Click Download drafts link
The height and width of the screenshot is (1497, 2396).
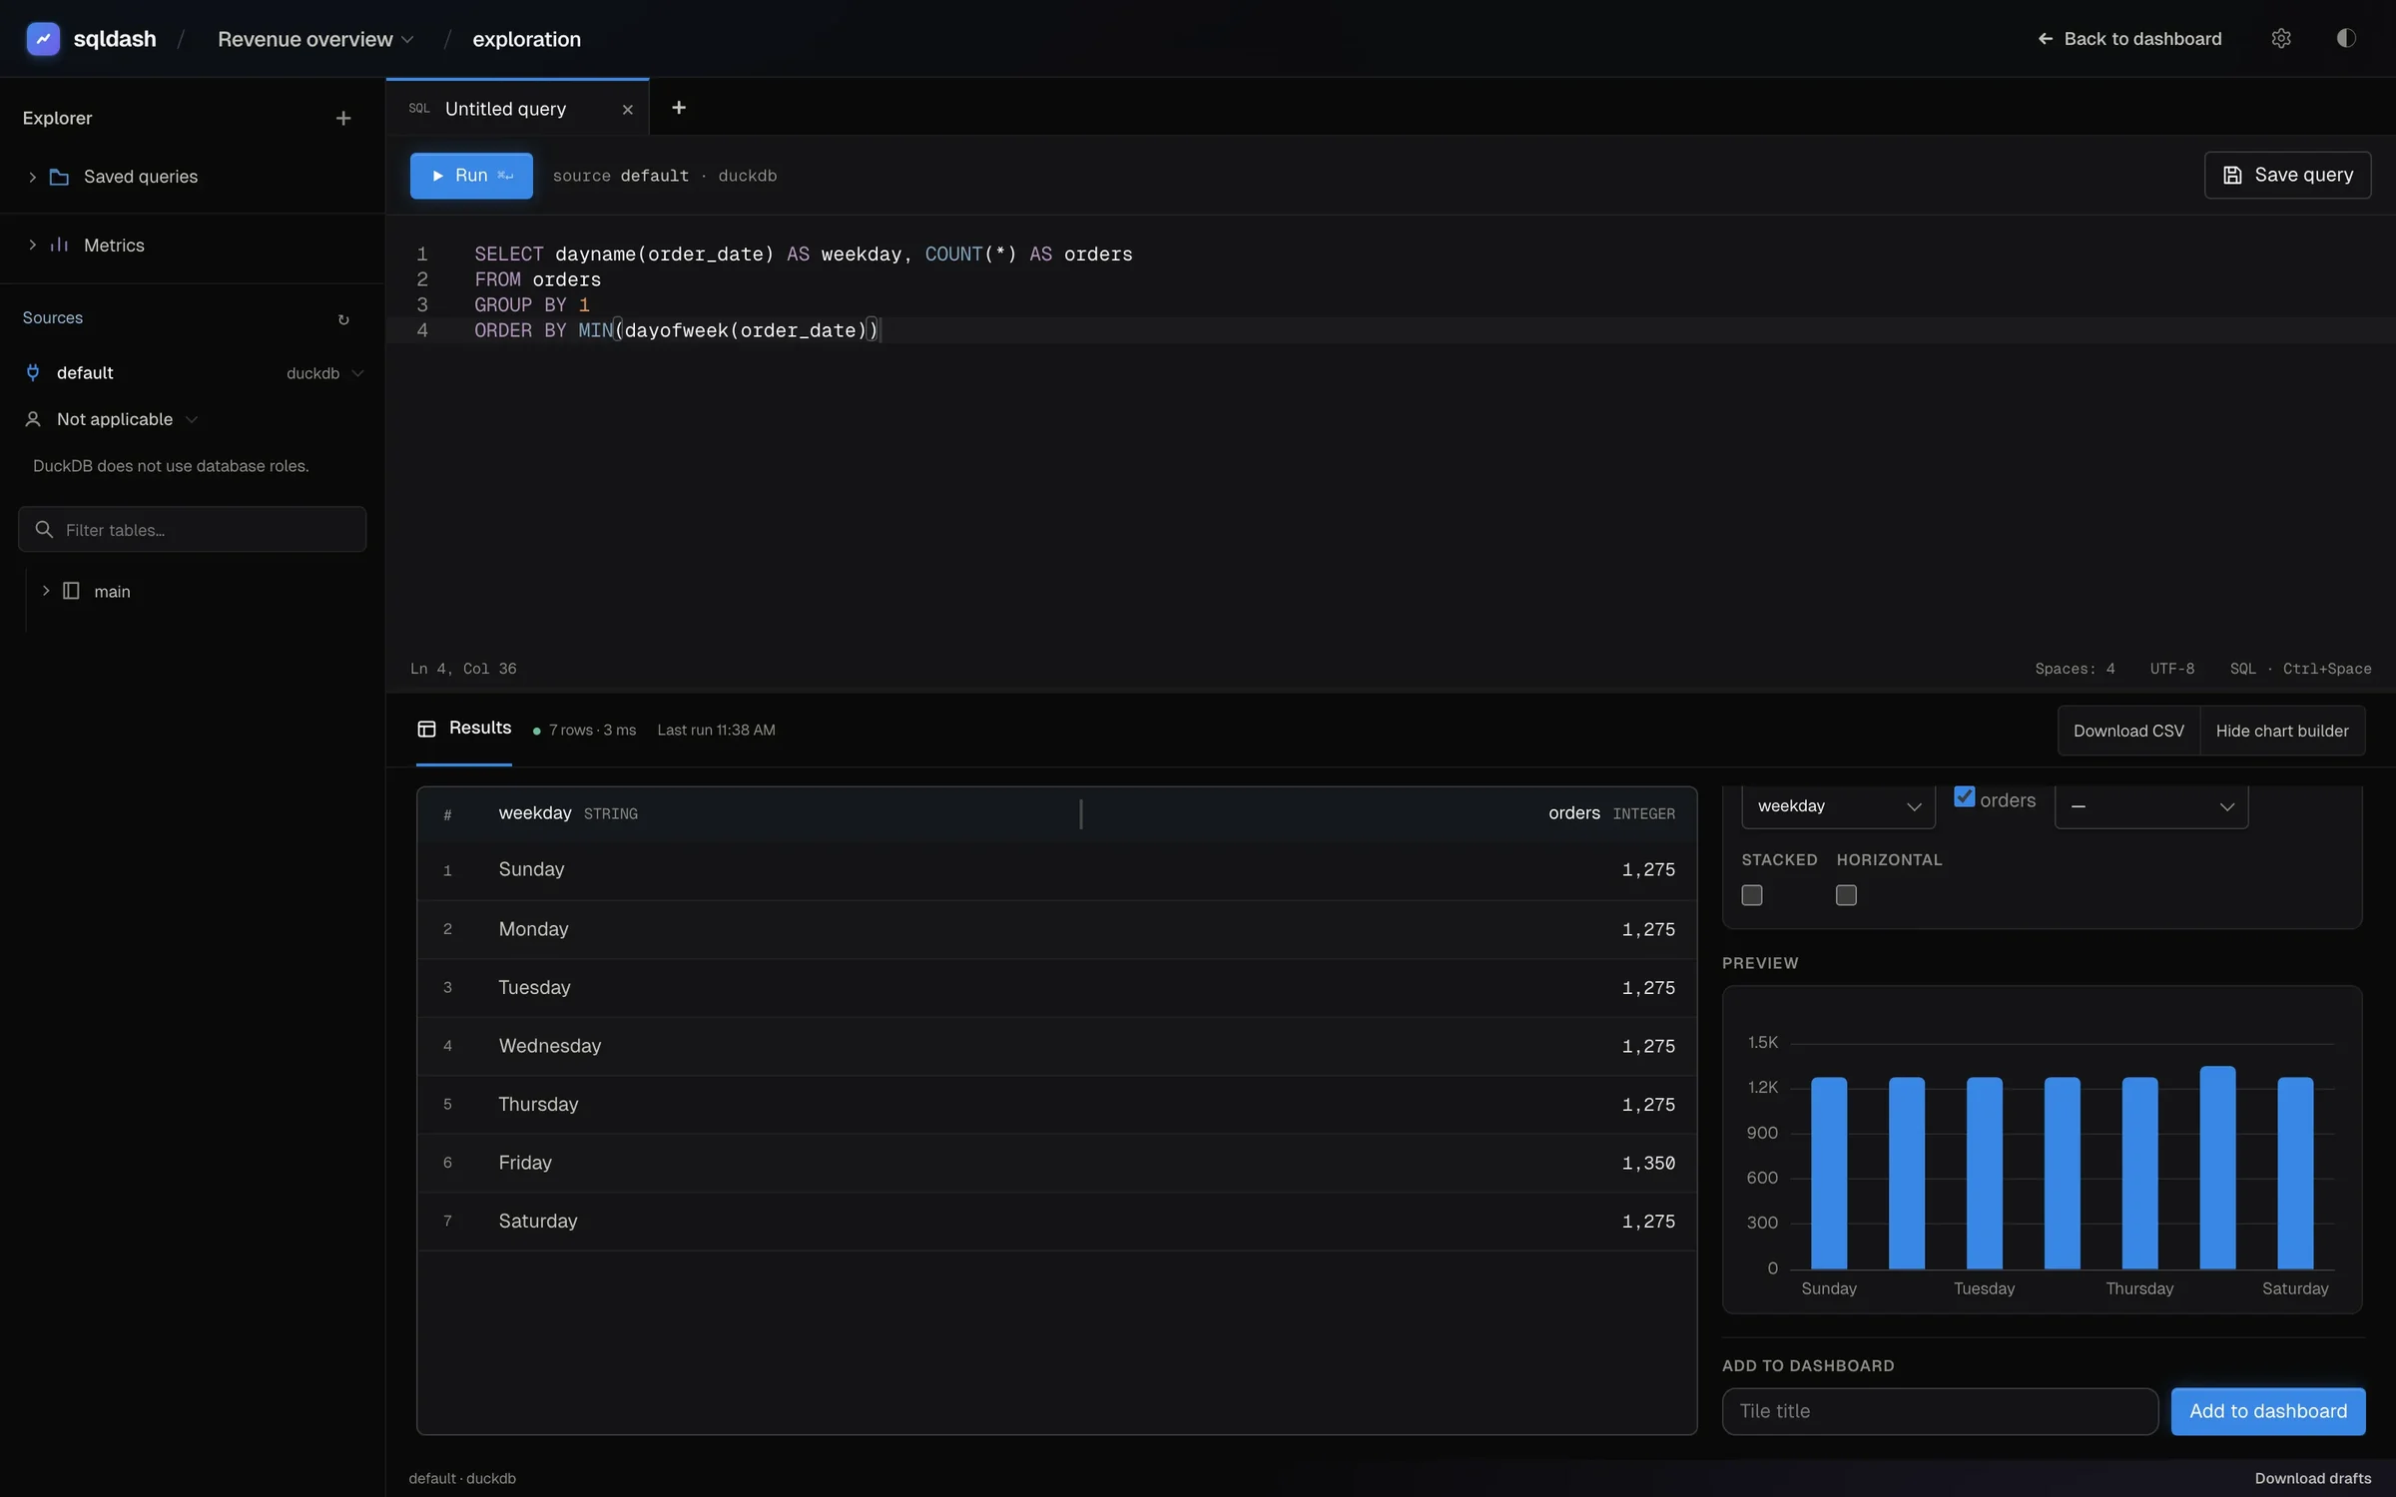pos(2312,1478)
